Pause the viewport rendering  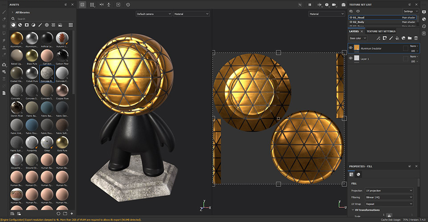[x=310, y=4]
